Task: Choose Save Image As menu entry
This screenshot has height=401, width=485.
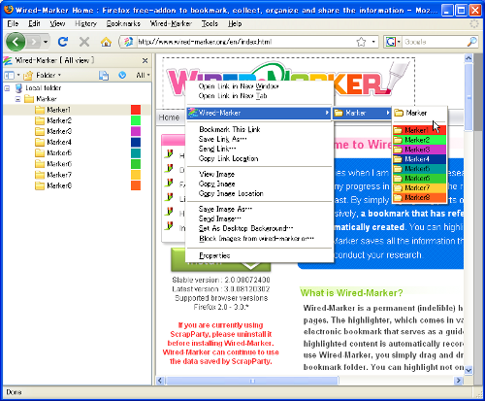Action: 225,209
